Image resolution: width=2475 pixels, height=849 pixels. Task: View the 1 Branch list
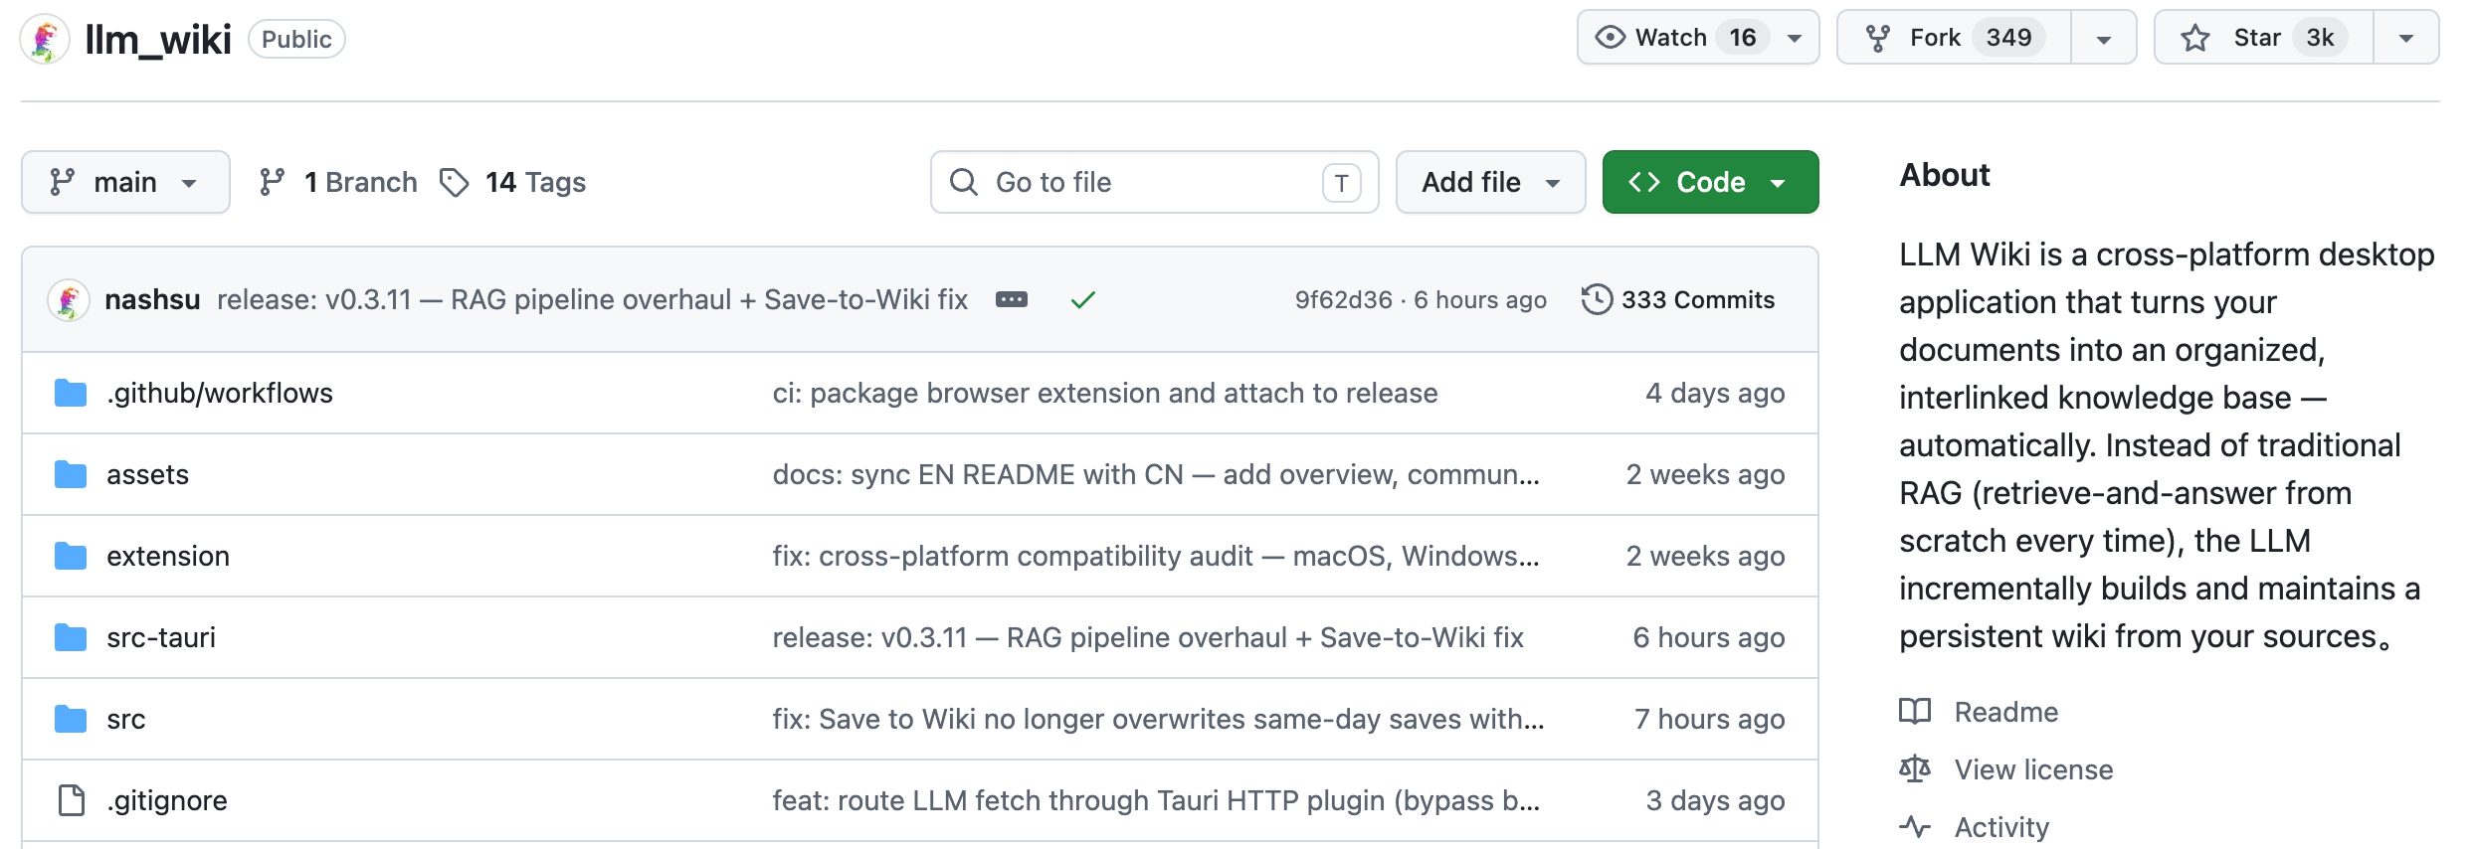point(338,183)
